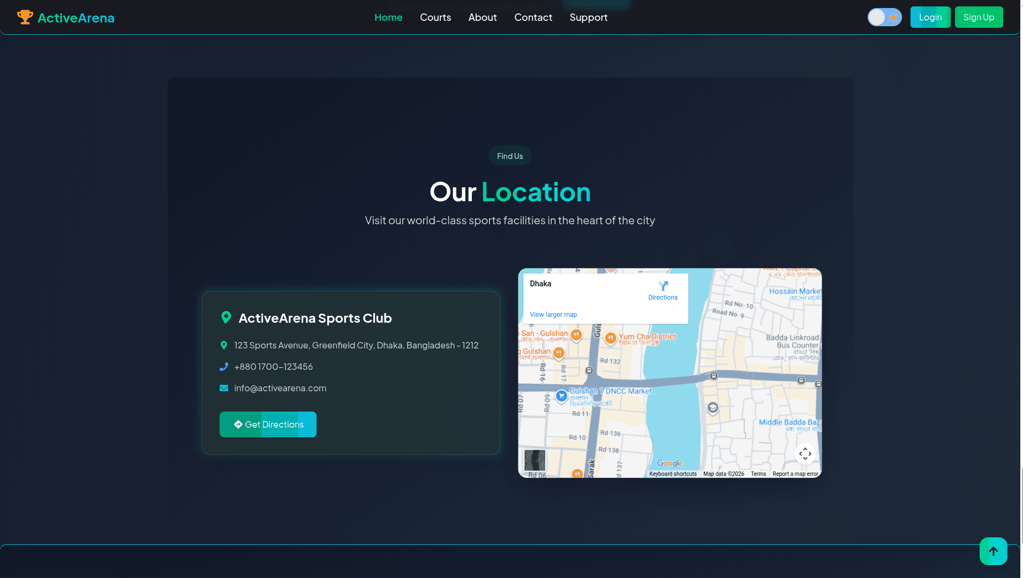This screenshot has height=578, width=1023.
Task: Switch map to satellite imagery thumbnail
Action: pyautogui.click(x=535, y=460)
